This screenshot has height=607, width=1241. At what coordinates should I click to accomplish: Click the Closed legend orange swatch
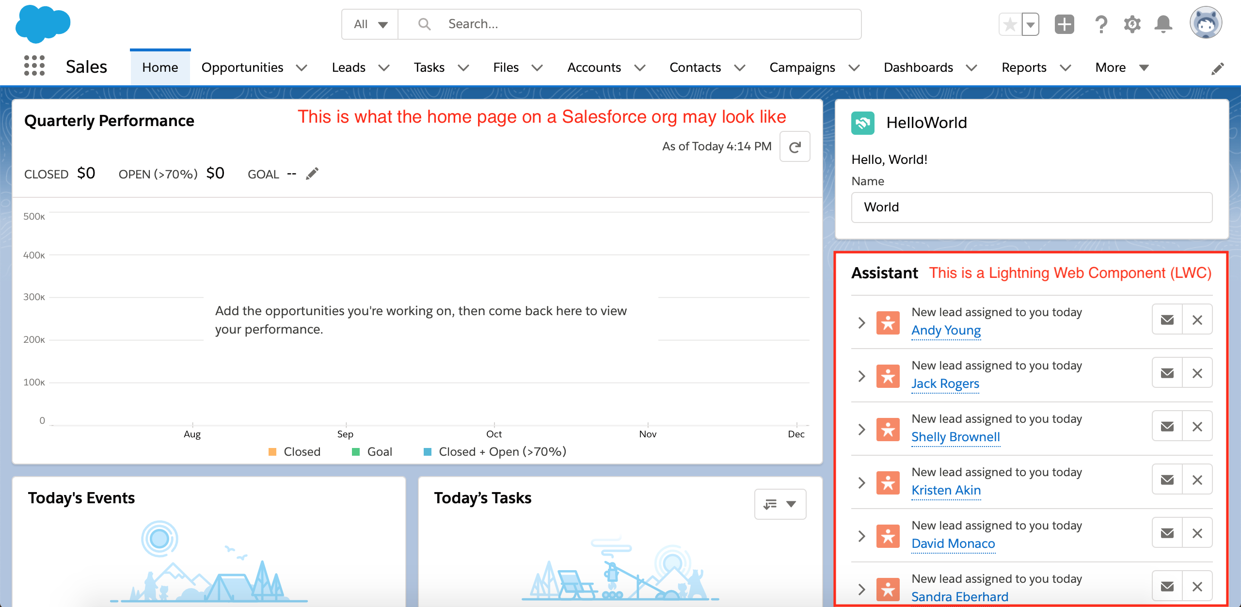point(272,452)
